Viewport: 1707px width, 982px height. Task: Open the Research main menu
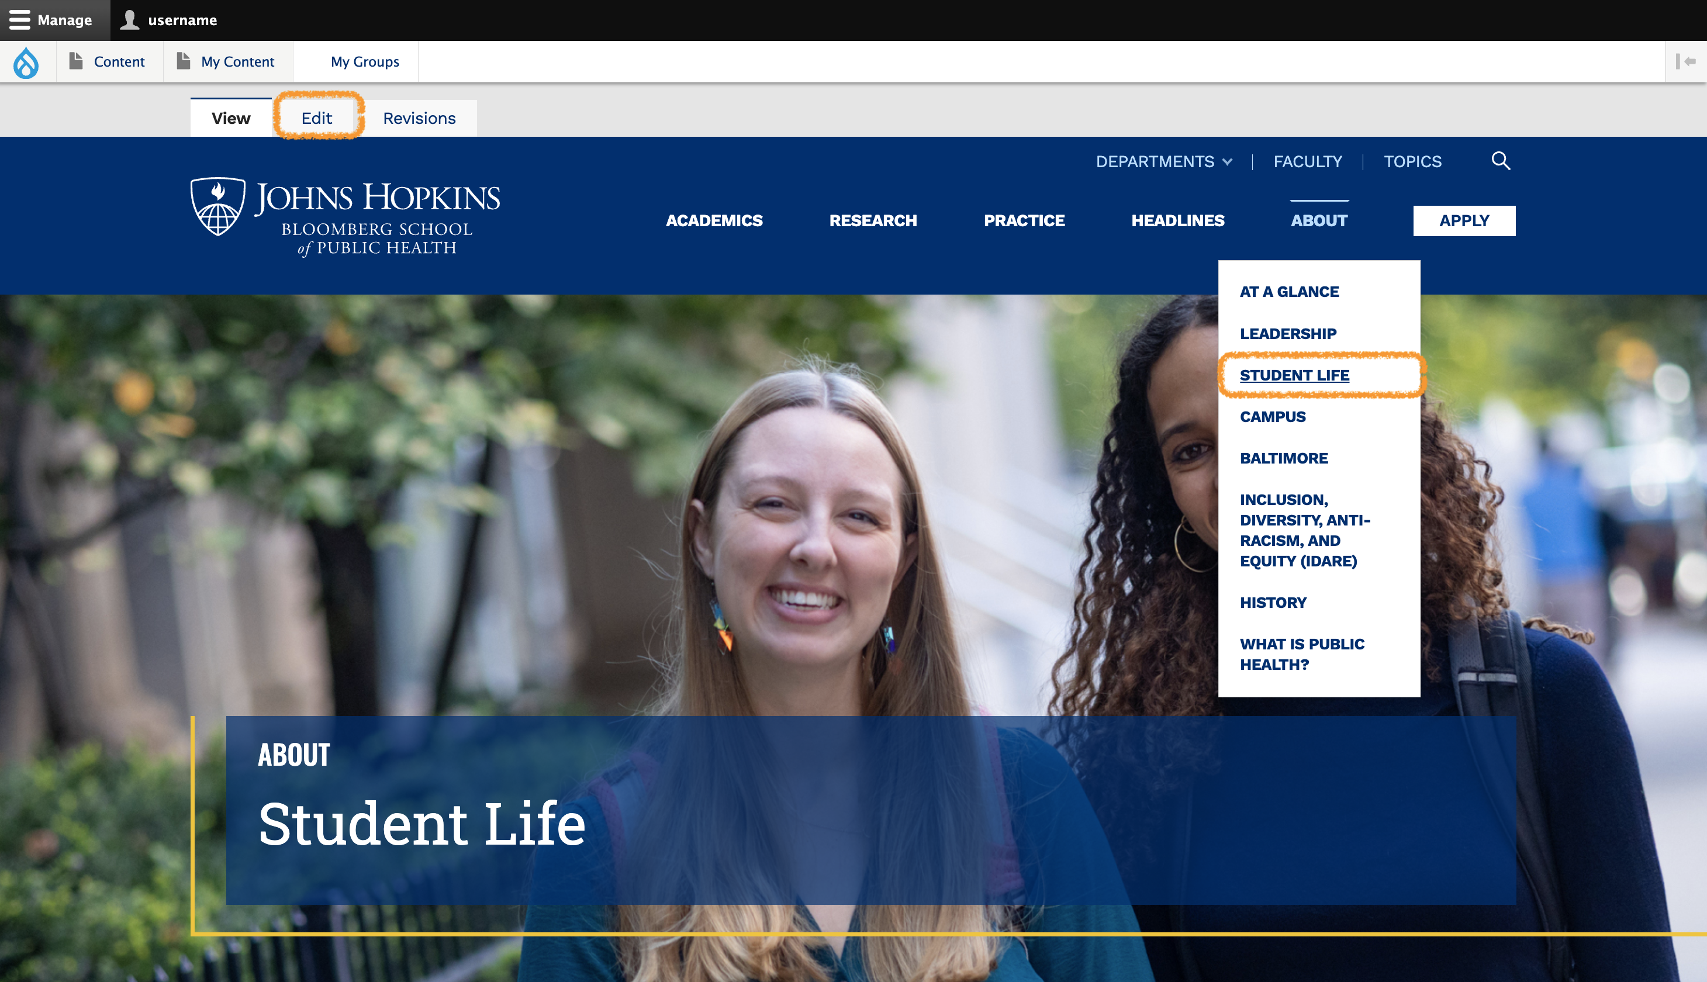873,220
